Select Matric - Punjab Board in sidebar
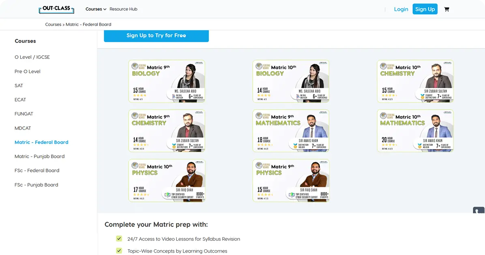485x255 pixels. tap(40, 157)
